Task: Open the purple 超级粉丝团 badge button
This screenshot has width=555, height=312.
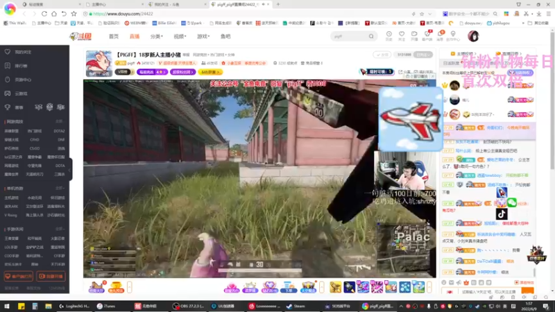Action: coord(182,72)
